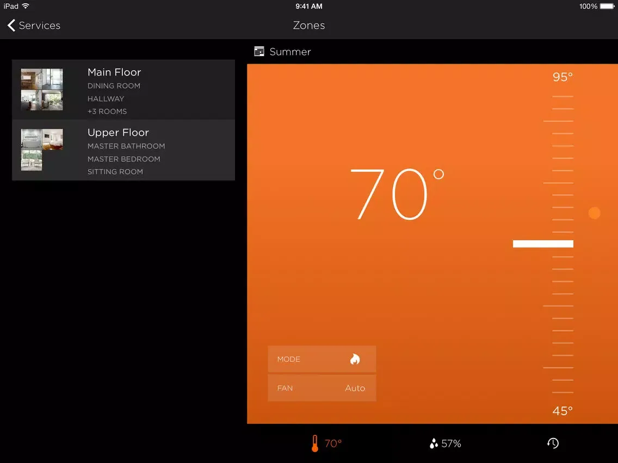Go back to Services

pyautogui.click(x=39, y=25)
